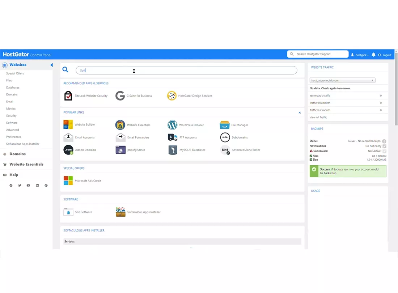The height and width of the screenshot is (293, 398).
Task: Launch Website Builder icon
Action: click(x=68, y=124)
